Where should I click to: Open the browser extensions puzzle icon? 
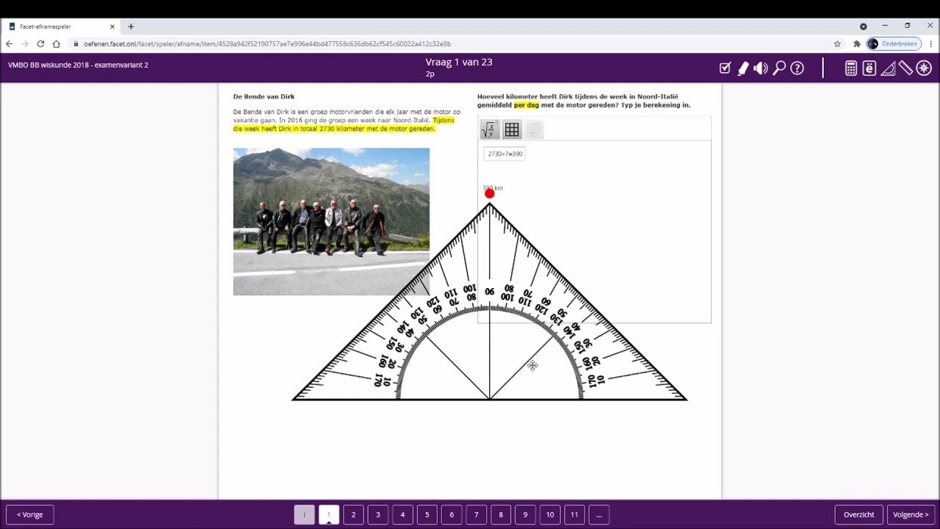coord(856,44)
